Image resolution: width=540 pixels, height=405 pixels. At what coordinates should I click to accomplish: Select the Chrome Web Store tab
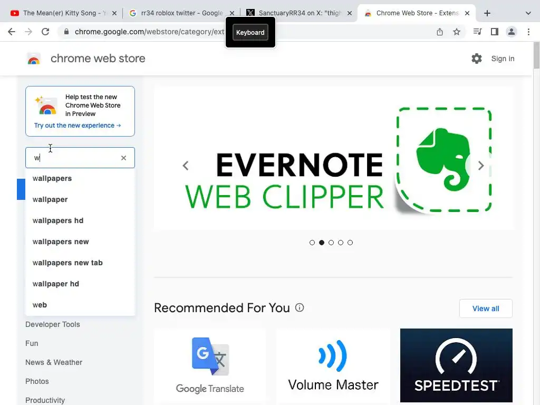417,13
